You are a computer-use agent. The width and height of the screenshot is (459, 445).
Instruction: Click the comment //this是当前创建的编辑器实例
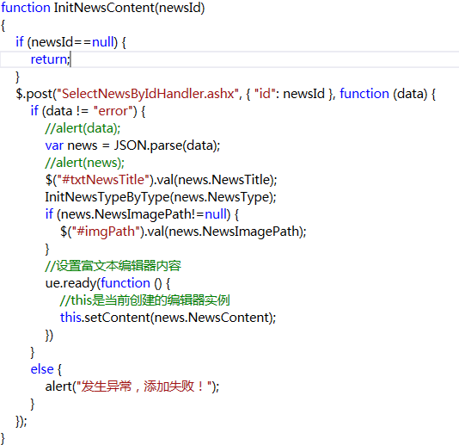[x=144, y=300]
